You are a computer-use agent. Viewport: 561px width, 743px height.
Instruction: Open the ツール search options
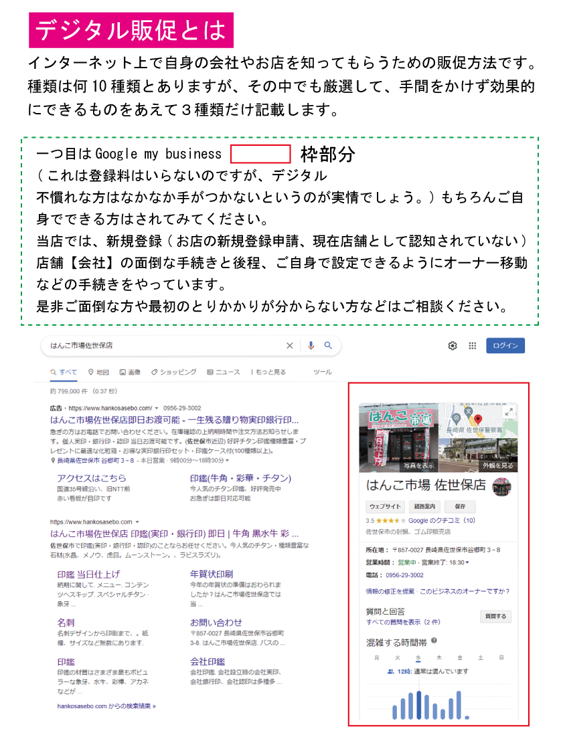tap(323, 372)
